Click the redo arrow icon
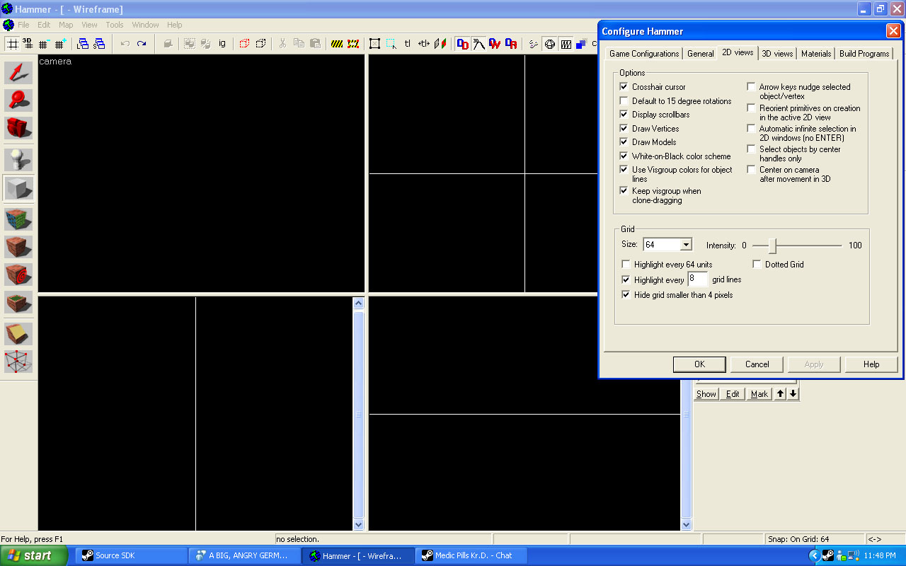 click(x=142, y=44)
